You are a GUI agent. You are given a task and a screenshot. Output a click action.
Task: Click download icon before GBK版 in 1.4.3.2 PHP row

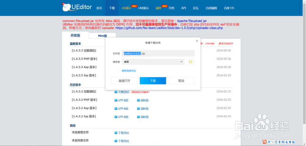pos(138,100)
